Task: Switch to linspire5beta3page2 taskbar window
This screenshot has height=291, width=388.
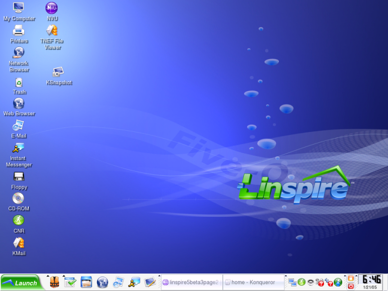Action: 191,282
